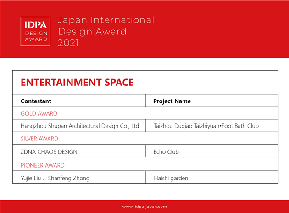The height and width of the screenshot is (213, 289).
Task: Select the GOLD AWARD row label
Action: 39,113
